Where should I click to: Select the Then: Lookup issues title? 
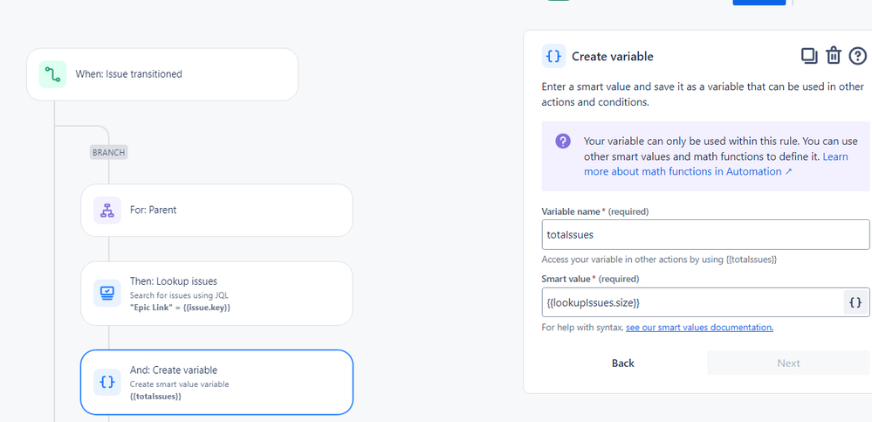pyautogui.click(x=174, y=281)
